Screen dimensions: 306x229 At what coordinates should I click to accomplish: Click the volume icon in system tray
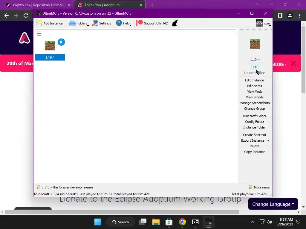tap(269, 222)
